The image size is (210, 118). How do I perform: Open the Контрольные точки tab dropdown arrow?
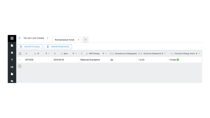78,40
